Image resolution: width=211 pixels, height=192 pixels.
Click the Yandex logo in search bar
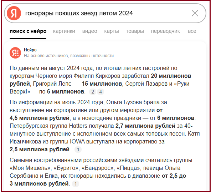click(x=14, y=13)
